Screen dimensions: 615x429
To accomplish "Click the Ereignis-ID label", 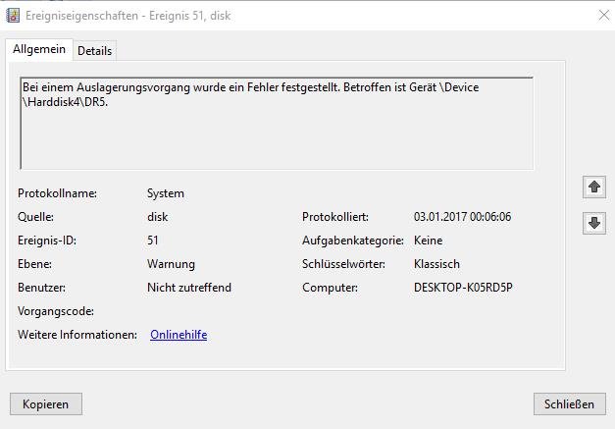I will [x=47, y=241].
